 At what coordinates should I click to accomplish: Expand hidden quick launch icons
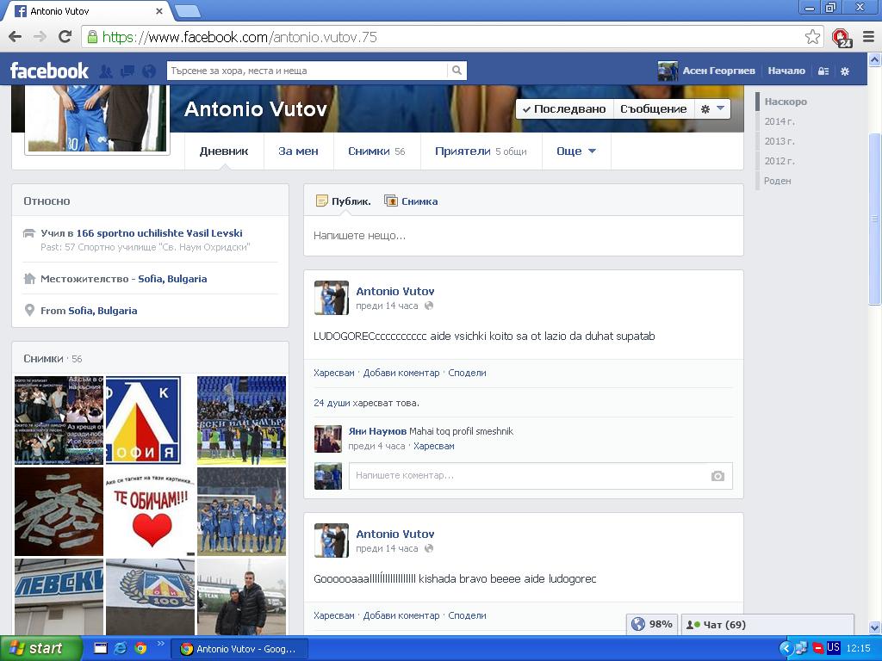(160, 644)
